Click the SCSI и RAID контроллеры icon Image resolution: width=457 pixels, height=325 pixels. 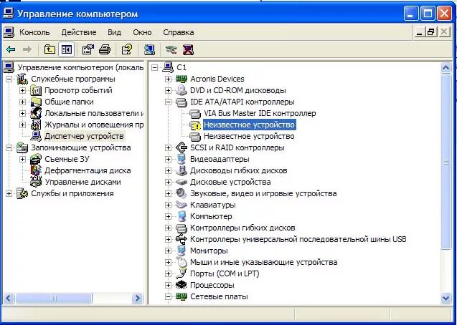pyautogui.click(x=182, y=147)
